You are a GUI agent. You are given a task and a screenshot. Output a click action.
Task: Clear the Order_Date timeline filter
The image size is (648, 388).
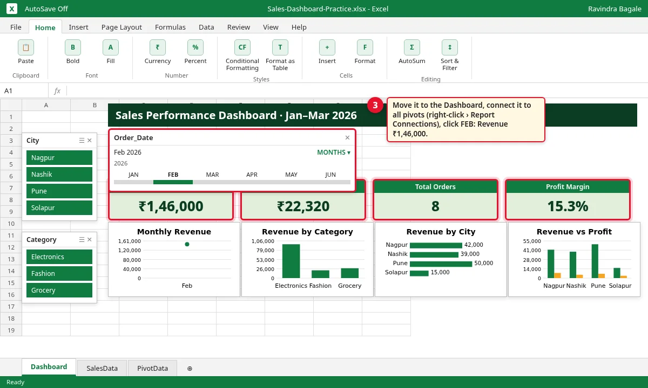click(x=347, y=137)
